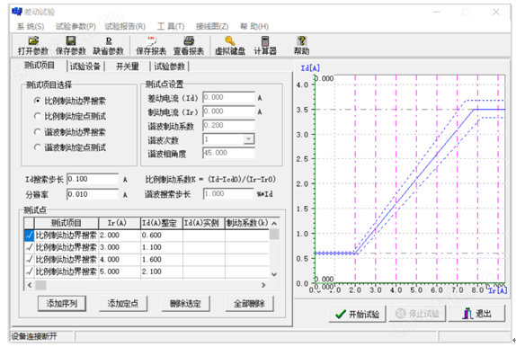Choose the 谐波制动定点测试 radio option
Image resolution: width=516 pixels, height=347 pixels.
pyautogui.click(x=38, y=147)
